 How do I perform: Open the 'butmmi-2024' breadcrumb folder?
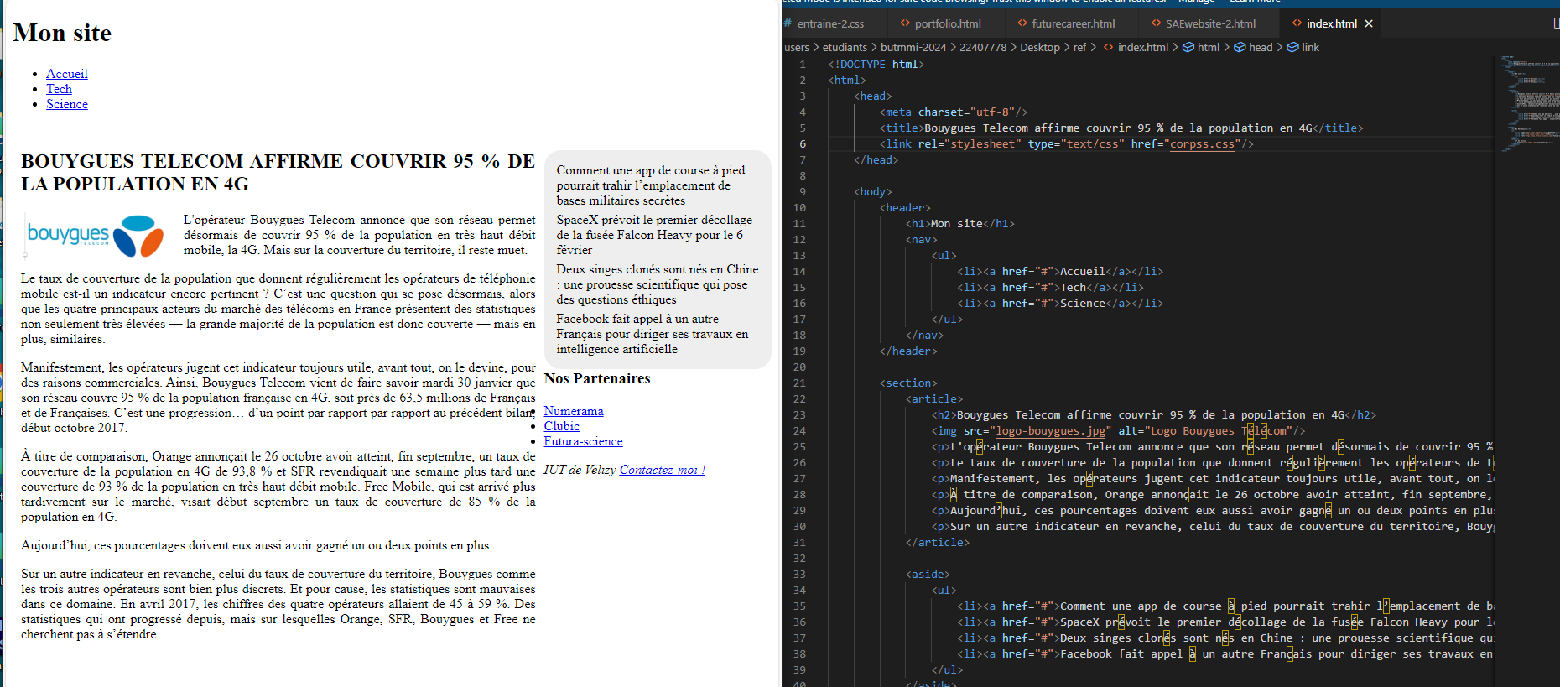coord(913,47)
